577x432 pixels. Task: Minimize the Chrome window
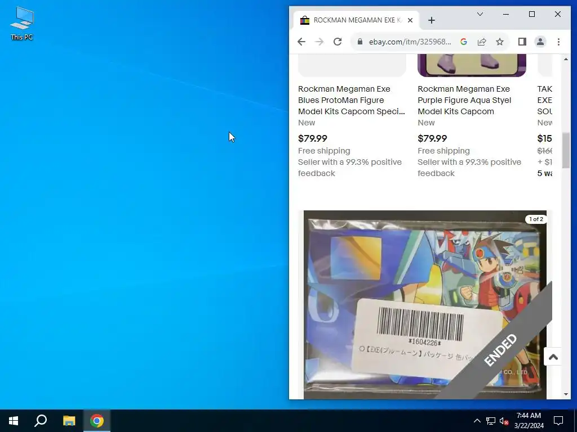pos(506,14)
